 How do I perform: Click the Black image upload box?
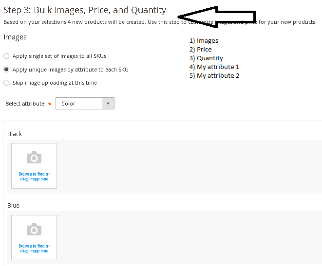(x=34, y=166)
